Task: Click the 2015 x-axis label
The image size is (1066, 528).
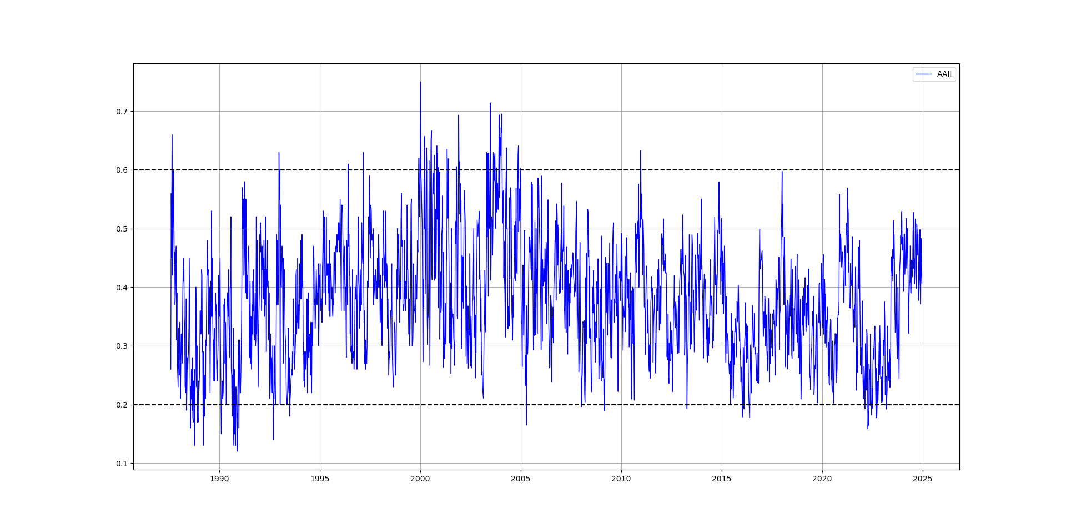Action: tap(722, 479)
